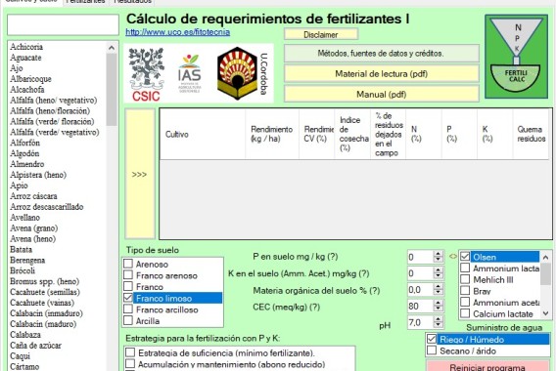Select Calabaza in the crop list
556x371 pixels.
pyautogui.click(x=25, y=335)
